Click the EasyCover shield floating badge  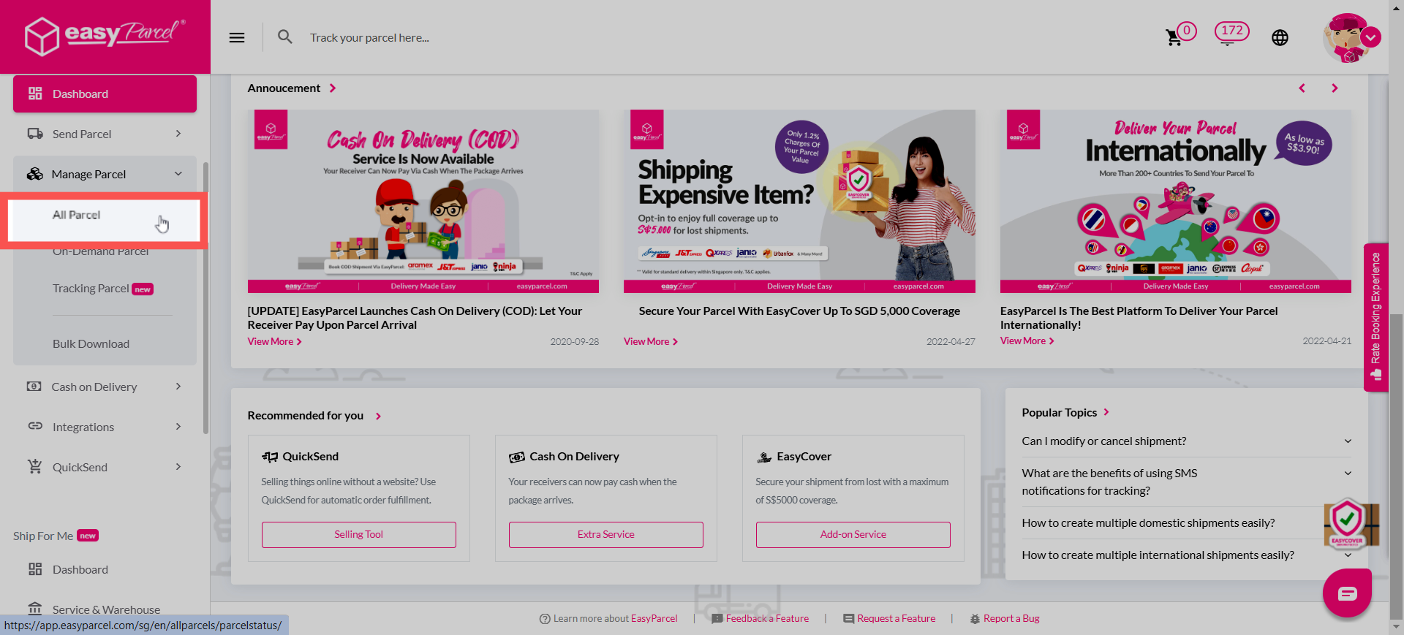(x=1350, y=524)
